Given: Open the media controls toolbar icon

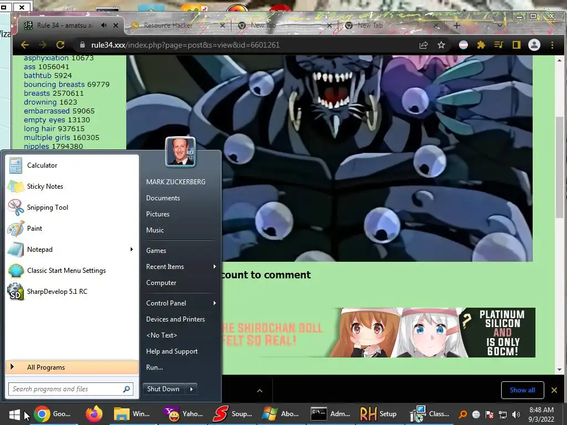Looking at the screenshot, I should coord(499,45).
